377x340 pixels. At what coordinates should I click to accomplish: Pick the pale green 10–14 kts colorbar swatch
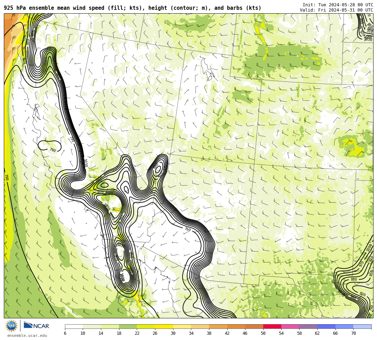tap(92, 326)
